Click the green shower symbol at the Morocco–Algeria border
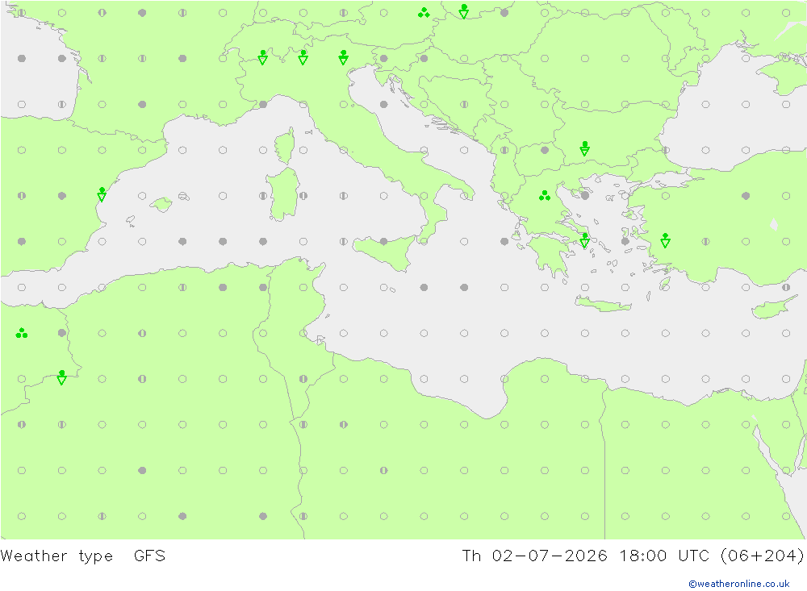The image size is (807, 591). 62,377
